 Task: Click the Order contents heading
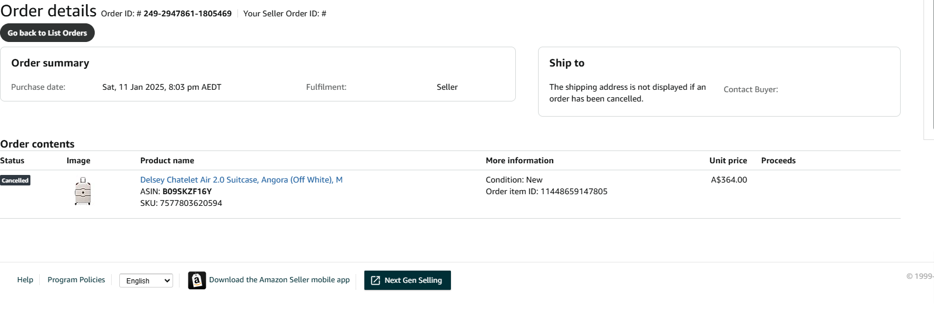pyautogui.click(x=37, y=144)
